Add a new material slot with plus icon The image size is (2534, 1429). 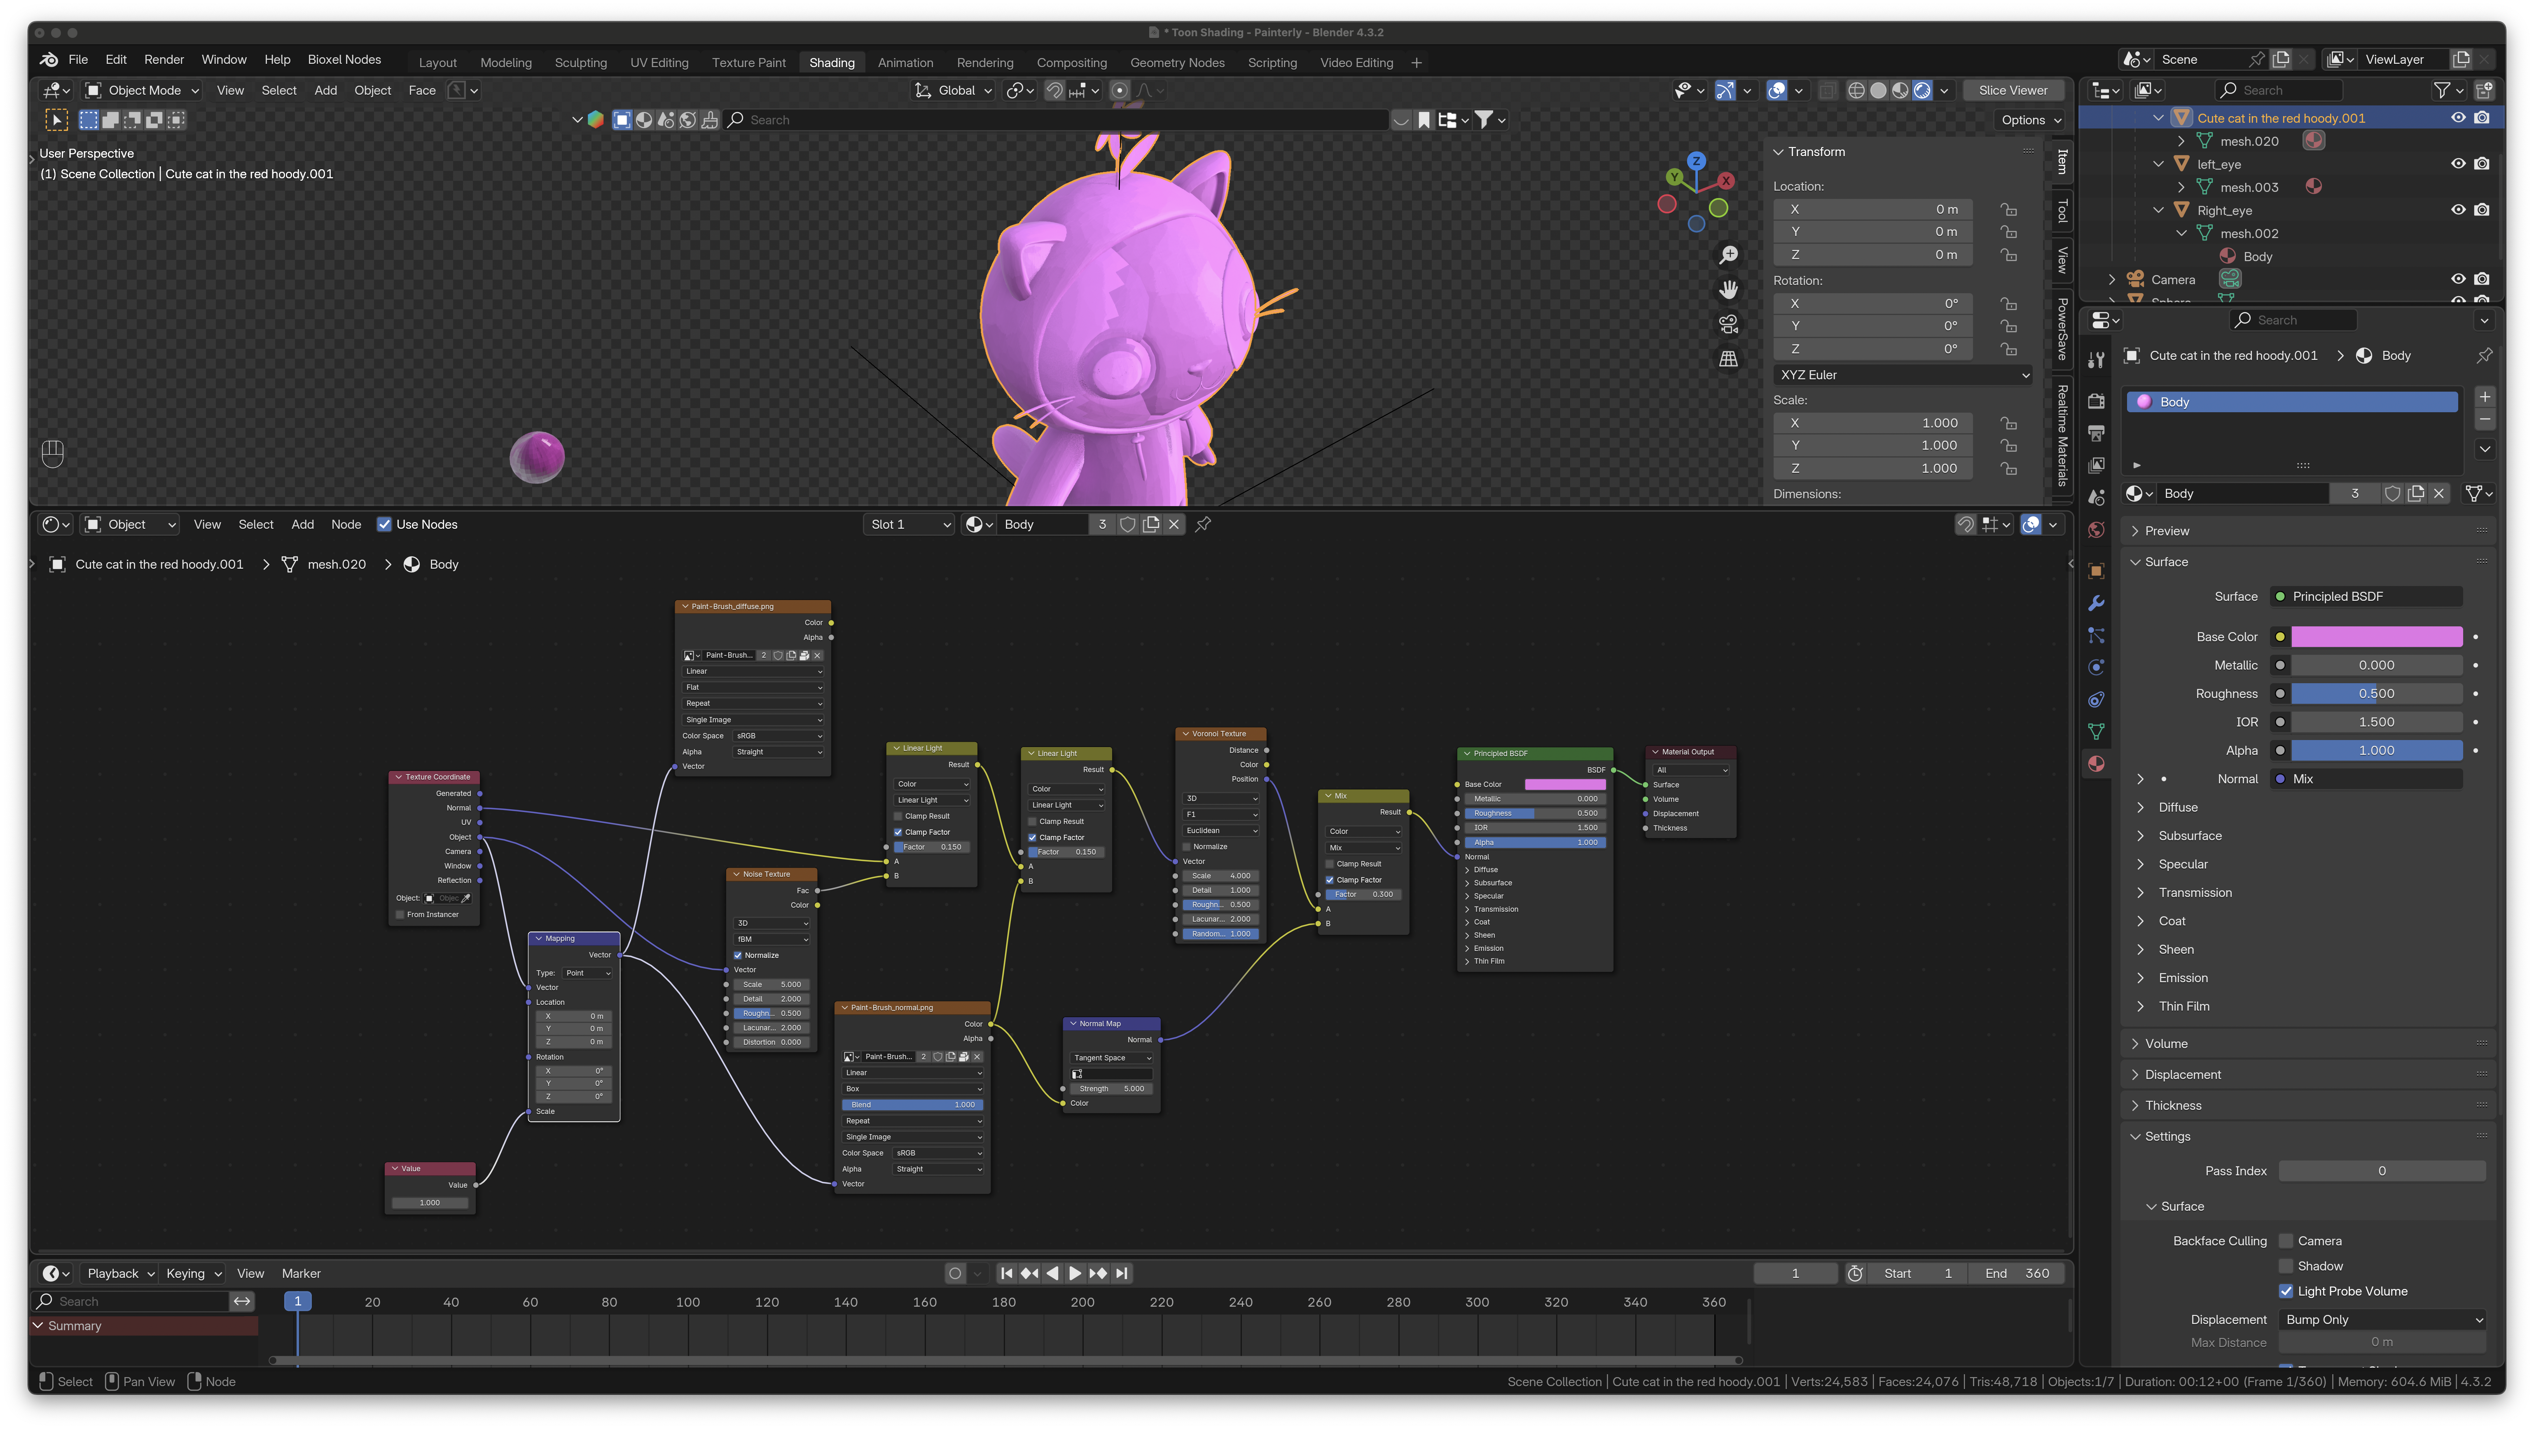click(x=2485, y=397)
